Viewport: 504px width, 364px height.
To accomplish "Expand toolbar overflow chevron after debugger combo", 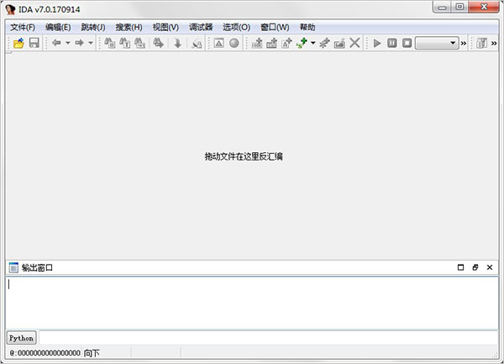I will tap(464, 43).
